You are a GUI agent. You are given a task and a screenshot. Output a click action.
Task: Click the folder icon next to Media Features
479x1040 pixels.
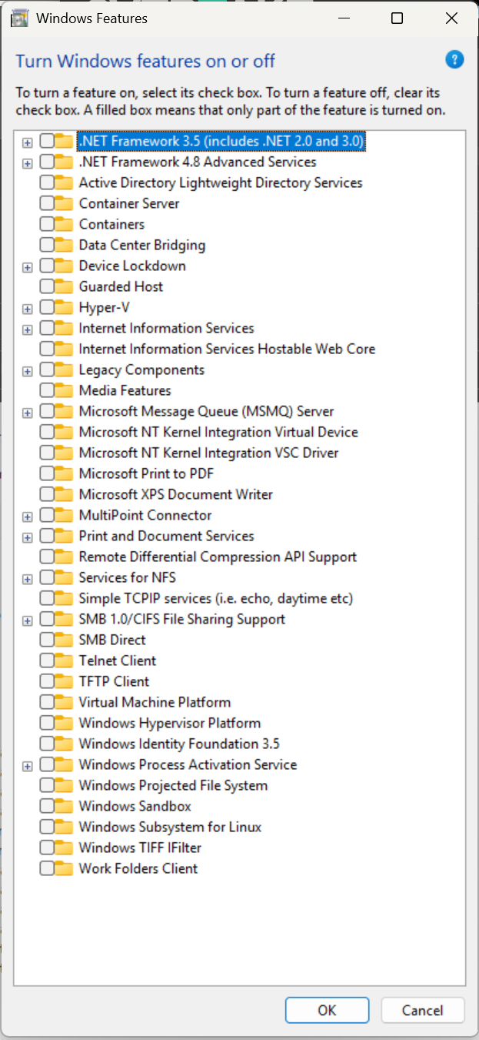[x=64, y=391]
